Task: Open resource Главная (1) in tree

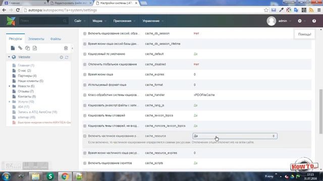Action: (26, 65)
